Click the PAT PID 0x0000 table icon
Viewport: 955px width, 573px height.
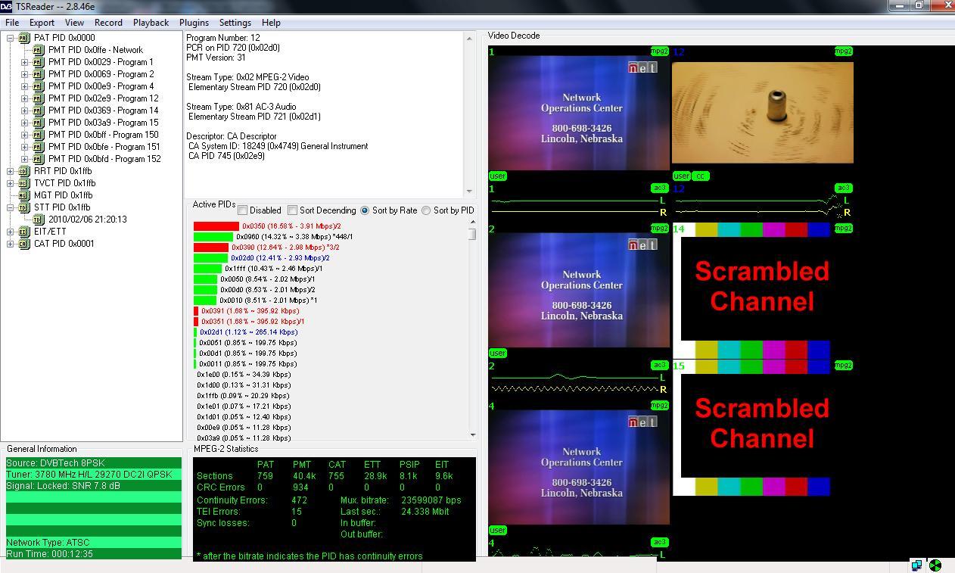pyautogui.click(x=24, y=38)
